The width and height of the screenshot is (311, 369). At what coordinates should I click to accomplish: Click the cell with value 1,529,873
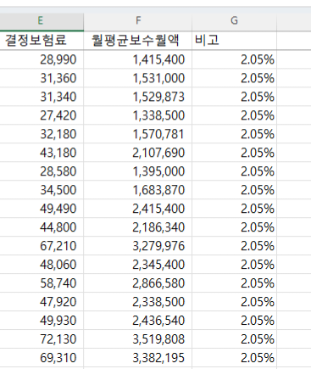click(x=138, y=97)
